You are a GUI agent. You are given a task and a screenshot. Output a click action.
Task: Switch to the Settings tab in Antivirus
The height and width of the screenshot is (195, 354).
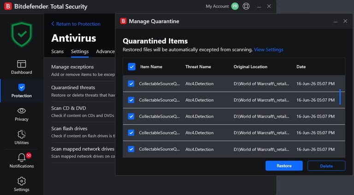point(80,52)
